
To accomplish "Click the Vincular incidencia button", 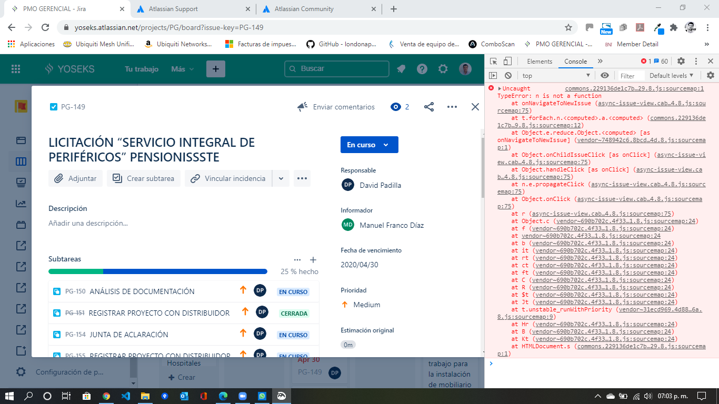I will (228, 178).
